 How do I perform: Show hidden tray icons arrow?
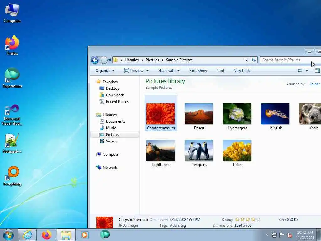(266, 235)
